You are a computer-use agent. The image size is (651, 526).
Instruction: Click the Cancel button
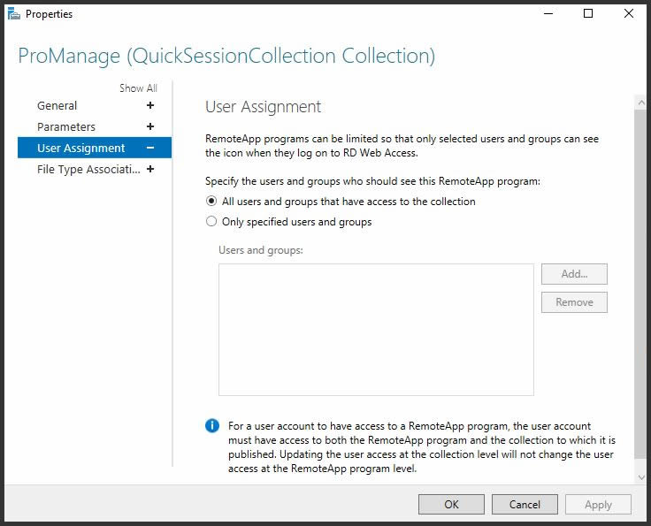point(525,504)
